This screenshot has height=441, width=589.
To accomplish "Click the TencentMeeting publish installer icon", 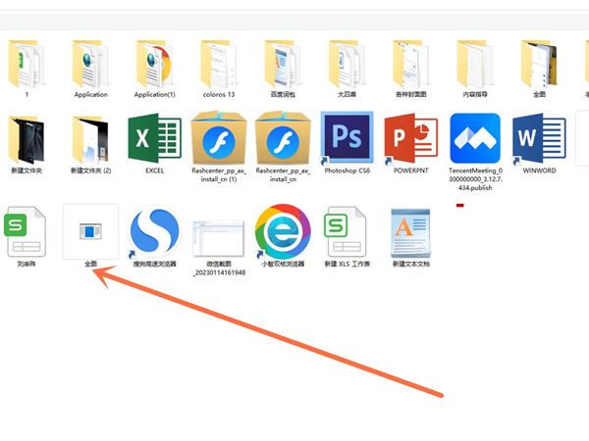I will pos(475,138).
